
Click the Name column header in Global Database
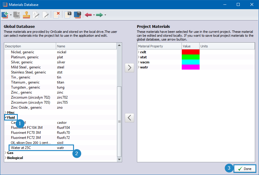click(x=86, y=46)
